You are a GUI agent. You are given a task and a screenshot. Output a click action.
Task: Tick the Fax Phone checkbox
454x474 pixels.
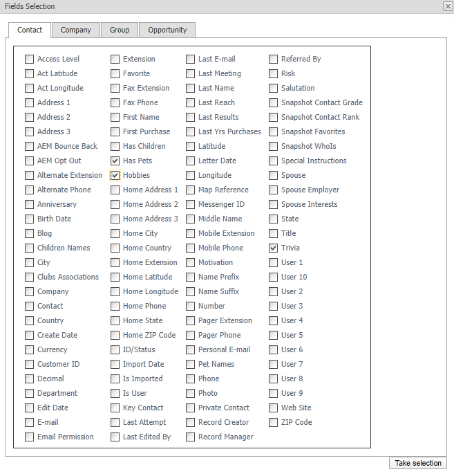[x=115, y=102]
